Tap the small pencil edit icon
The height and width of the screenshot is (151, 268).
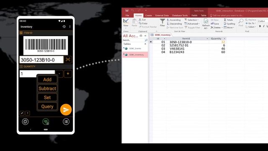pyautogui.click(x=22, y=113)
